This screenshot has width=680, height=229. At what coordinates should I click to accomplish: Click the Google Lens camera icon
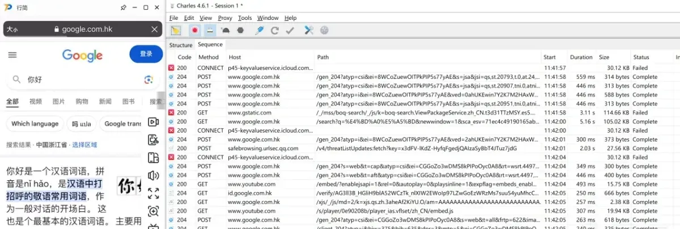pyautogui.click(x=148, y=80)
